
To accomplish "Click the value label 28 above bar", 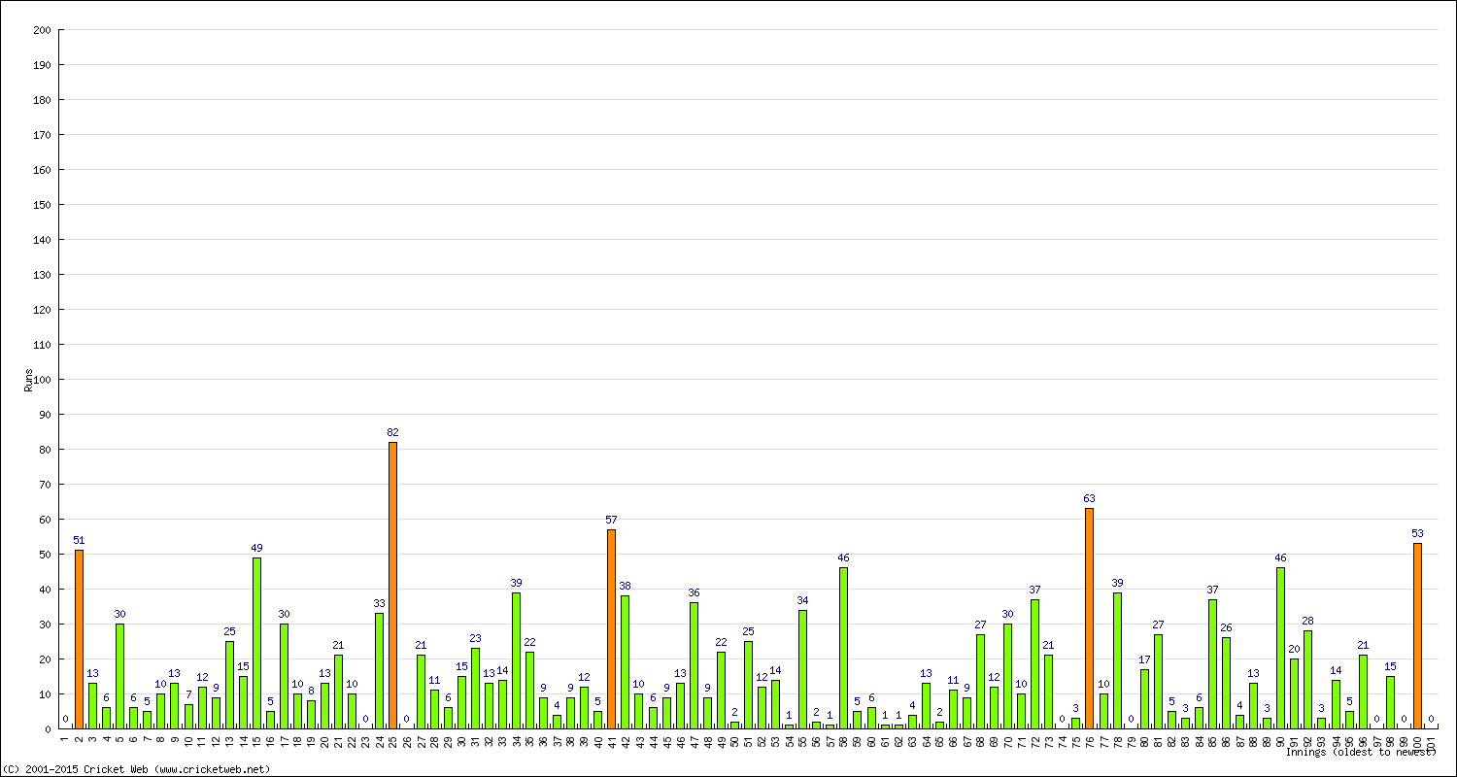I will (x=1308, y=621).
